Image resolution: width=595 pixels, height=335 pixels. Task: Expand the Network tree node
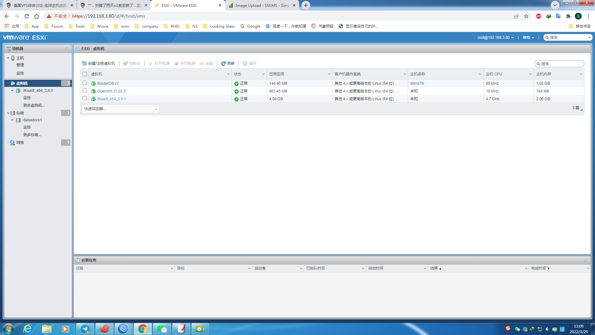tap(8, 143)
